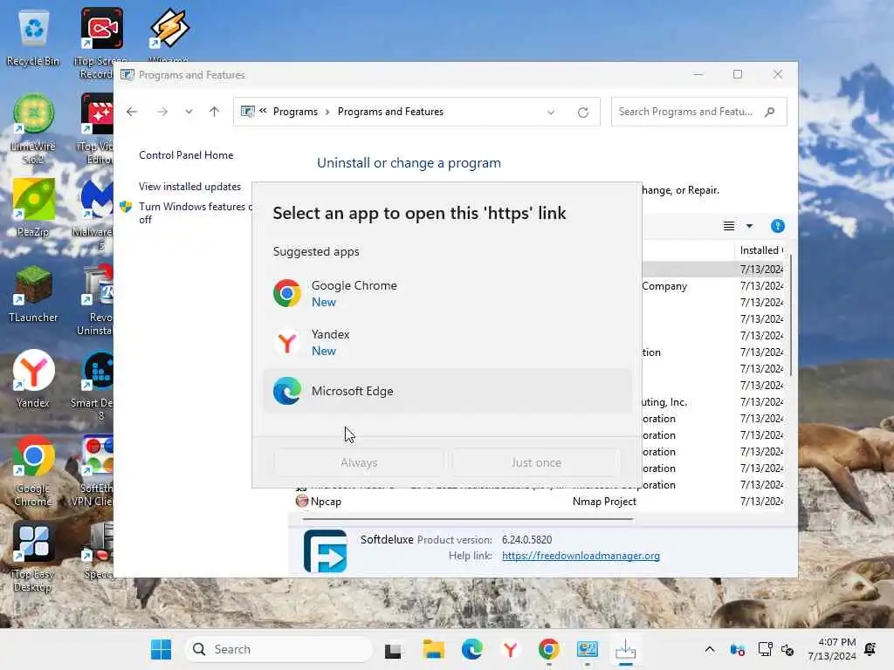Choose Google Chrome to open the link
The height and width of the screenshot is (670, 894).
448,293
